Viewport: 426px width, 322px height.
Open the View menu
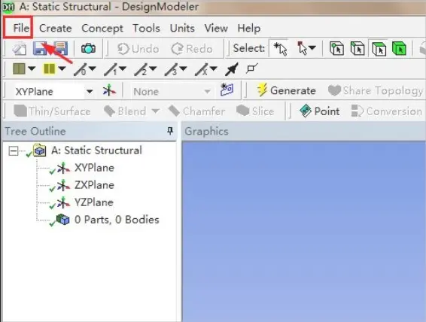(216, 28)
